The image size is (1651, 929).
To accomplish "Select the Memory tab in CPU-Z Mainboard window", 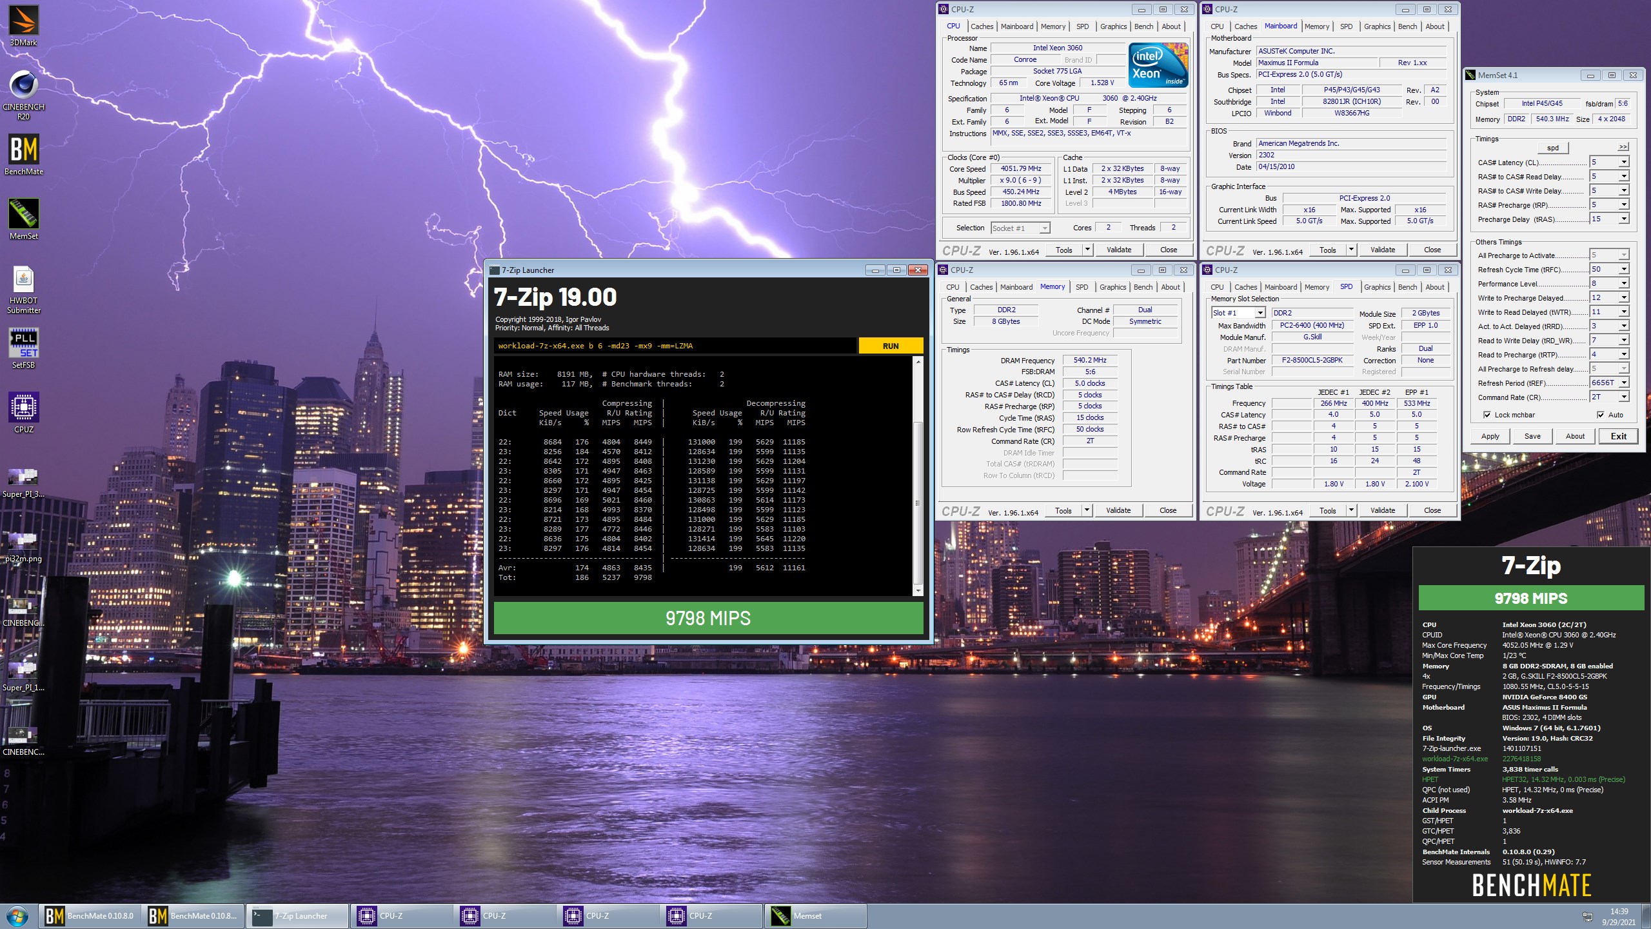I will [x=1316, y=26].
